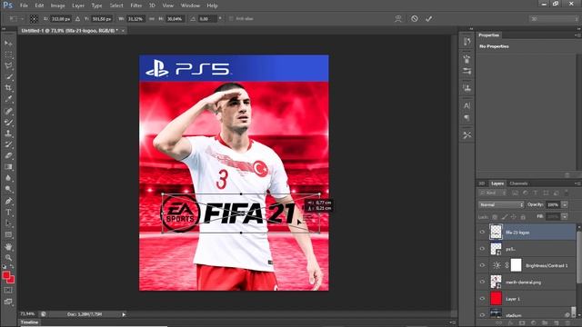Open the status bar info arrow
The image size is (582, 327).
(x=124, y=314)
